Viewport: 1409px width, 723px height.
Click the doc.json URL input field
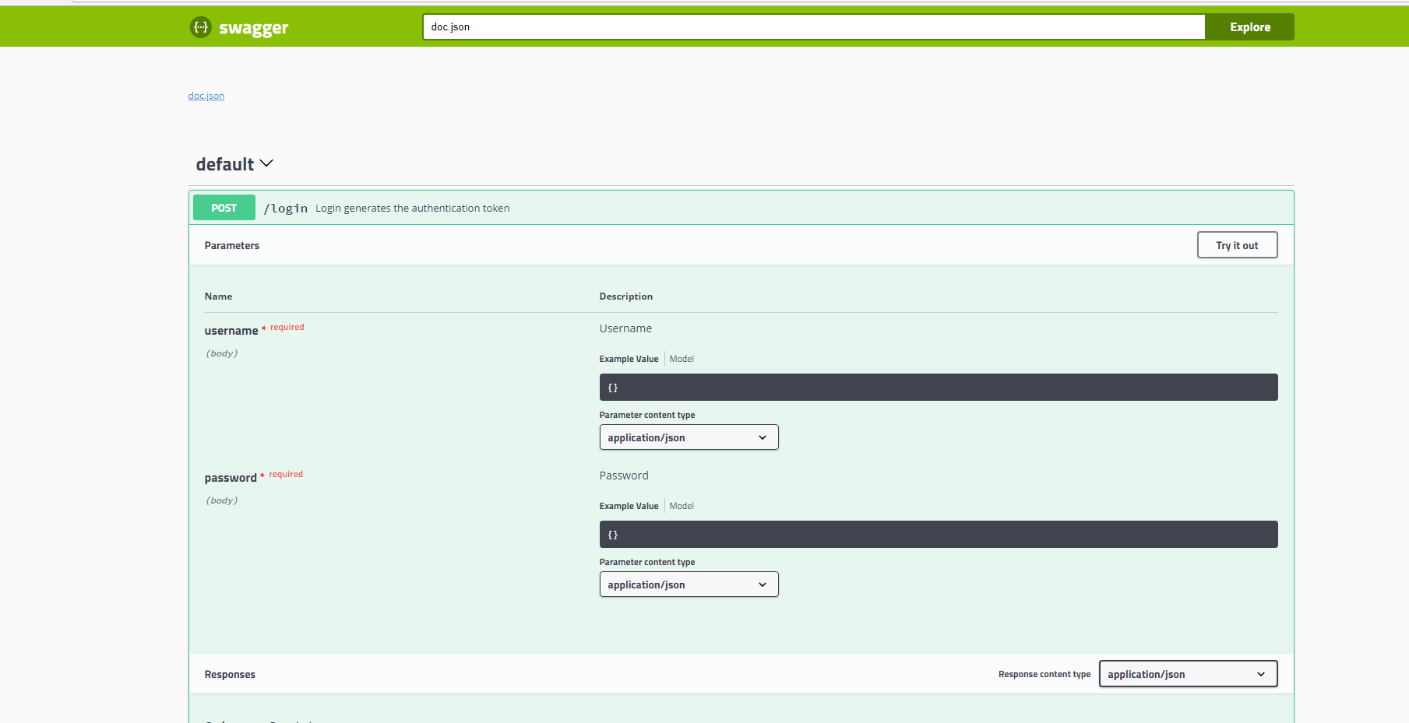pos(814,27)
